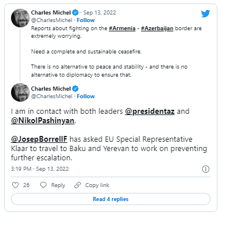Click the verified badge on second tweet

click(75, 89)
